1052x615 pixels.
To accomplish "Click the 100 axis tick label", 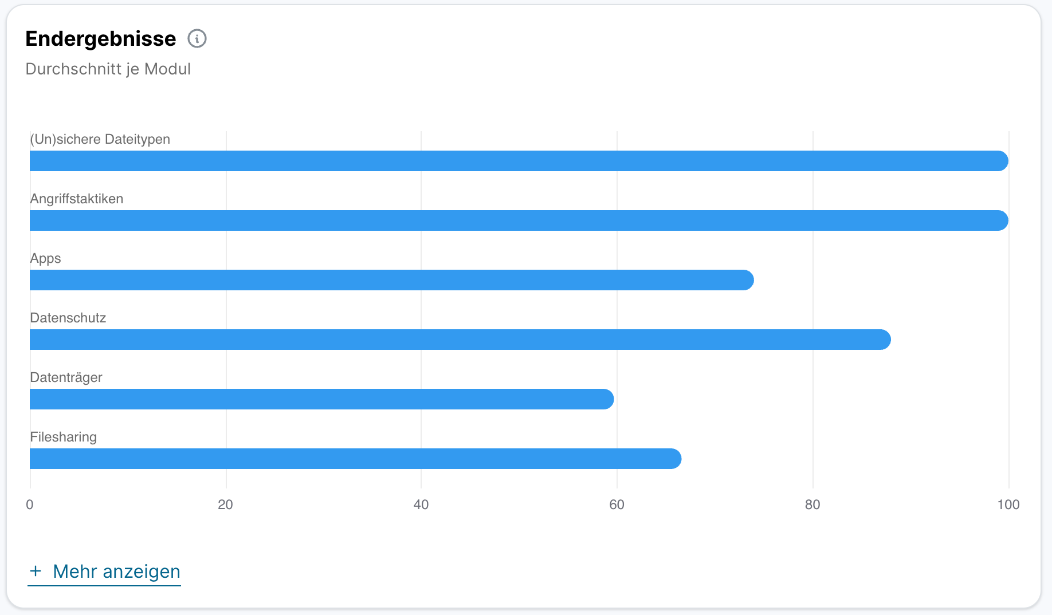I will pos(1008,504).
